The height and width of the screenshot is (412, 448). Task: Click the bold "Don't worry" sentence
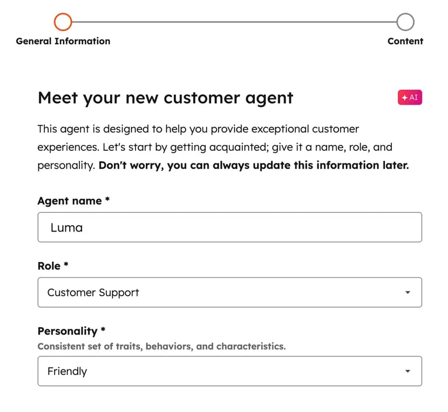point(254,165)
